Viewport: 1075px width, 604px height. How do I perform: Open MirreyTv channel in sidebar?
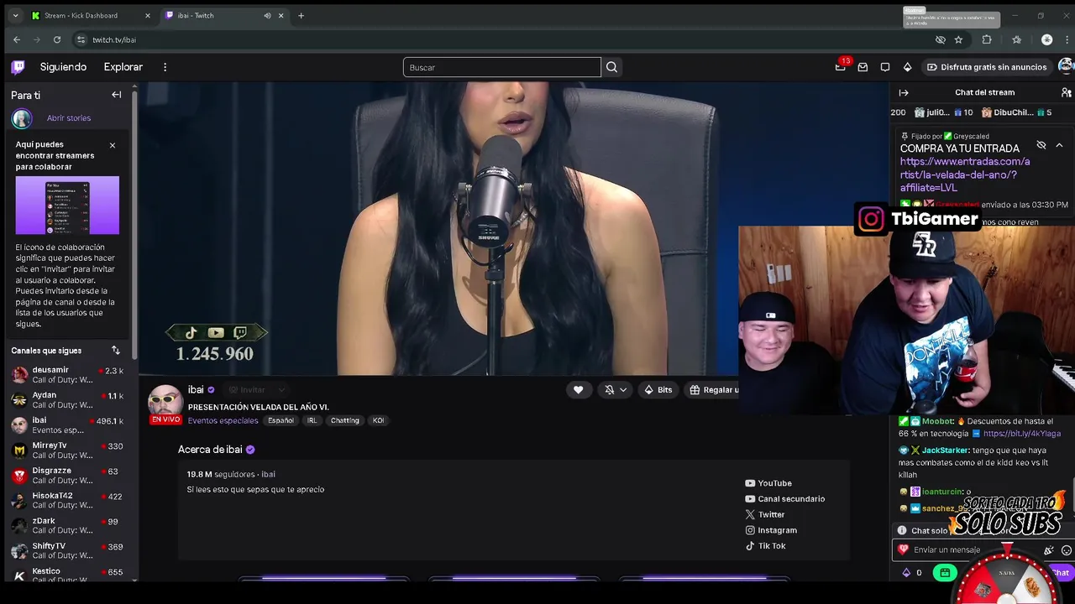pyautogui.click(x=67, y=450)
